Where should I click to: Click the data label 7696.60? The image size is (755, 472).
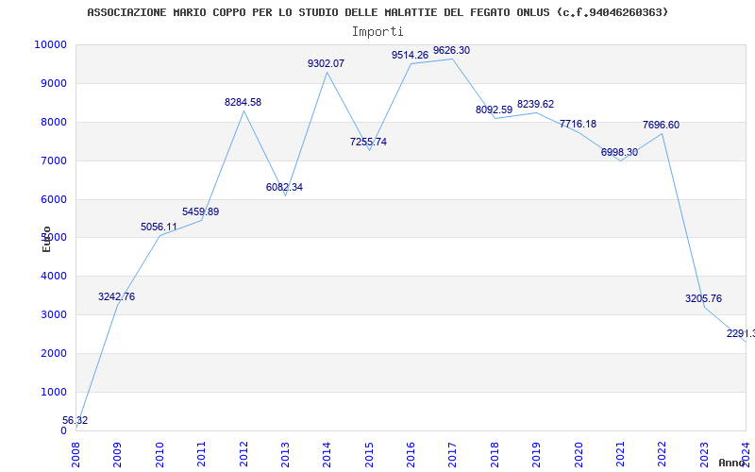coord(662,126)
